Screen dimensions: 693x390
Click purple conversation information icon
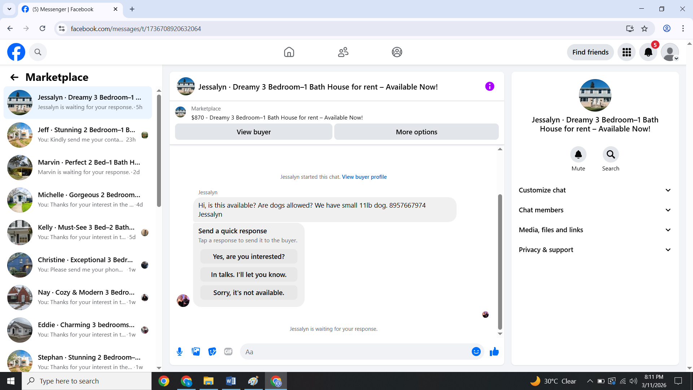pyautogui.click(x=489, y=87)
